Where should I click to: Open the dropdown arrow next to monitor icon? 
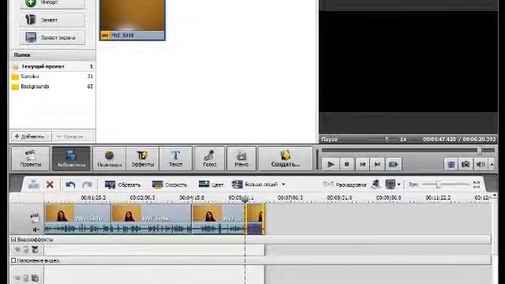click(x=398, y=185)
